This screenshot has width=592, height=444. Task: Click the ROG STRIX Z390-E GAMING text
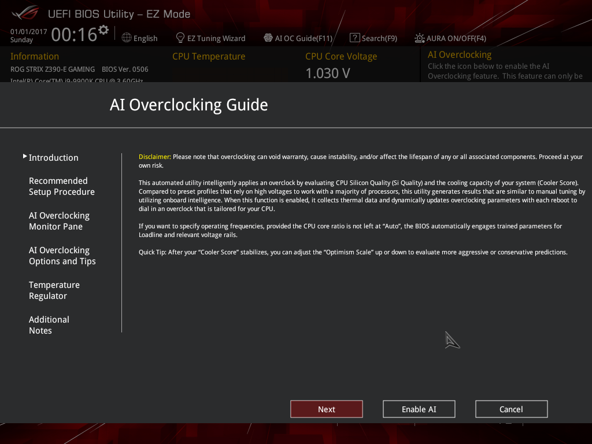coord(53,69)
